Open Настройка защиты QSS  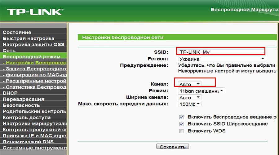[33, 44]
